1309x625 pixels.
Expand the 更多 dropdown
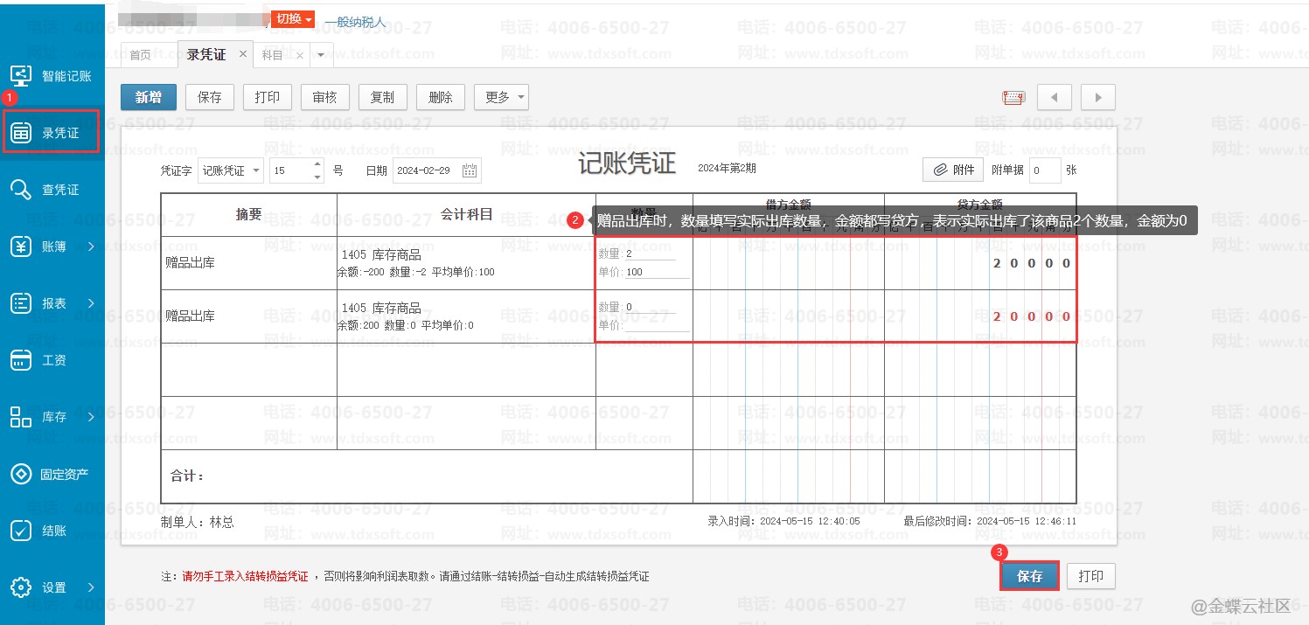(x=501, y=97)
